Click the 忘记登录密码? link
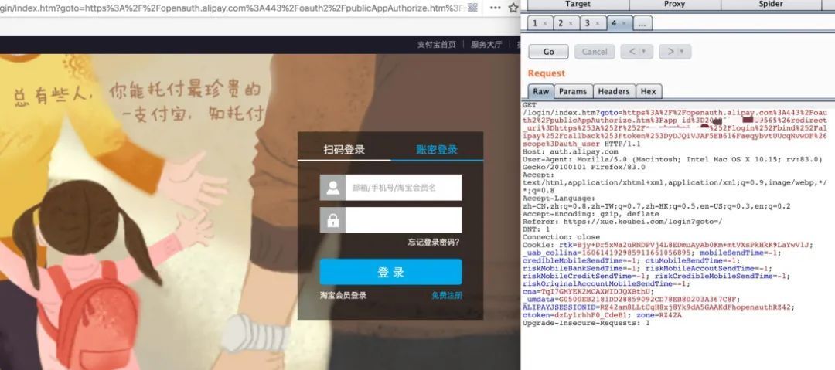The image size is (835, 370). point(434,243)
